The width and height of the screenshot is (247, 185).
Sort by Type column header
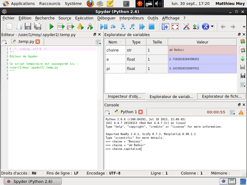(x=136, y=42)
